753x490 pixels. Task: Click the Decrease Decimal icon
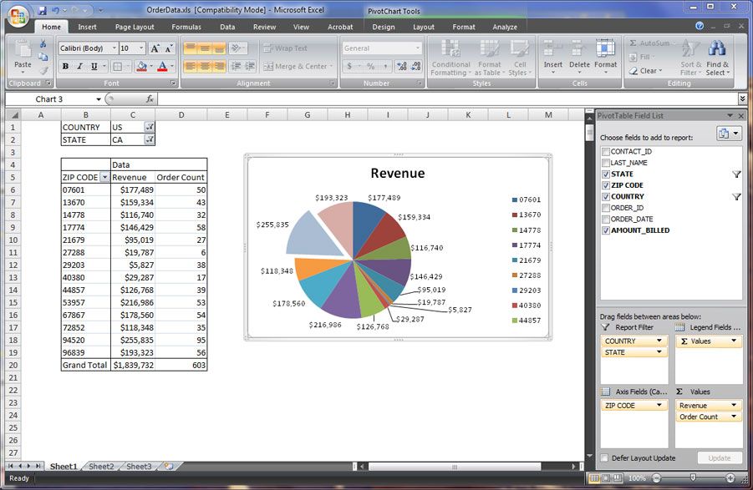tap(416, 66)
